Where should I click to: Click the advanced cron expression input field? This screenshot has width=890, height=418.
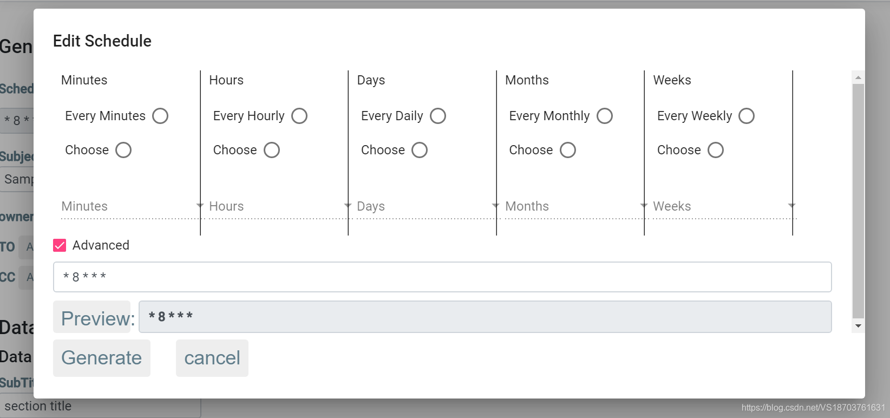[442, 277]
